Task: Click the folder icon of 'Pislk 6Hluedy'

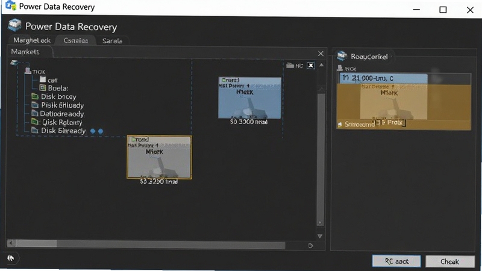Action: [x=35, y=105]
